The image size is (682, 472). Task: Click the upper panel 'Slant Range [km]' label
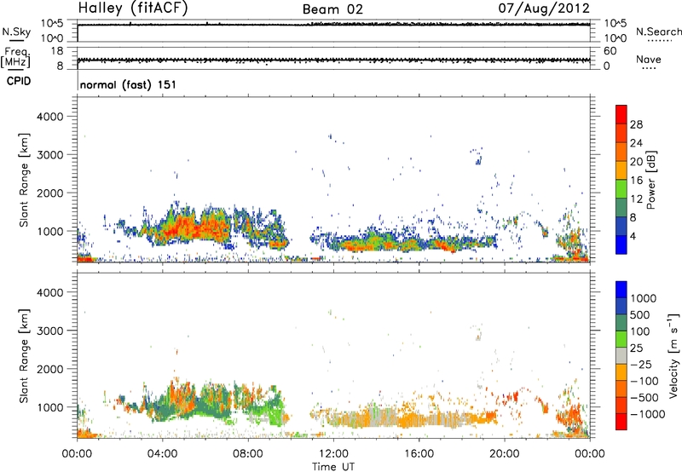click(x=24, y=180)
